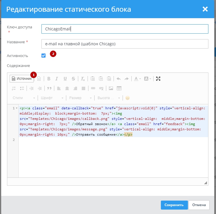Click the insert image icon
Screen dimensions: 216x214
(x=111, y=88)
